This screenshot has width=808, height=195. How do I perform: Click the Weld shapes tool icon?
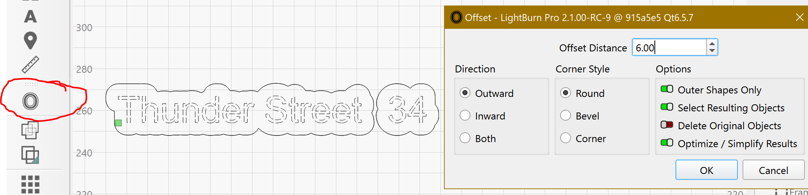point(30,130)
